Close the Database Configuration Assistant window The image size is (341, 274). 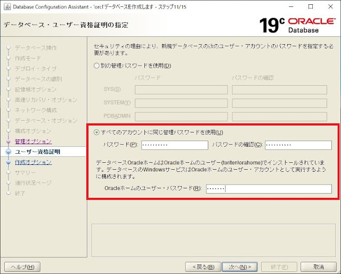(x=330, y=6)
